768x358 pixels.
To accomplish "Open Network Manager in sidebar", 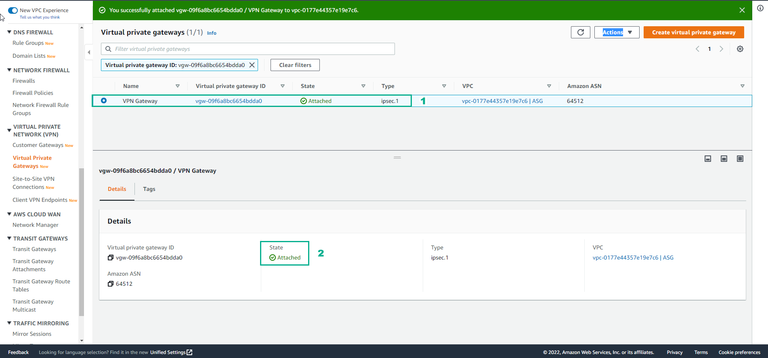I will coord(36,225).
